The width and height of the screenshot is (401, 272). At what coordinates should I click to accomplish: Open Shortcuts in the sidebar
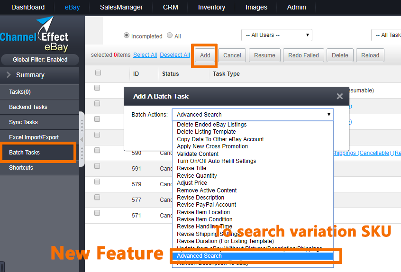tap(40, 168)
